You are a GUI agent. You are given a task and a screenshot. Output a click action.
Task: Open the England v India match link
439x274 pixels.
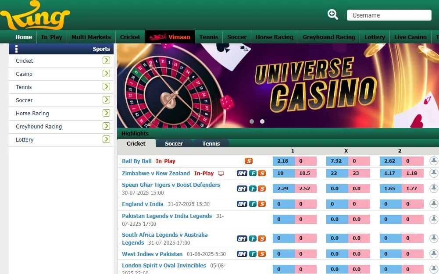(x=143, y=204)
